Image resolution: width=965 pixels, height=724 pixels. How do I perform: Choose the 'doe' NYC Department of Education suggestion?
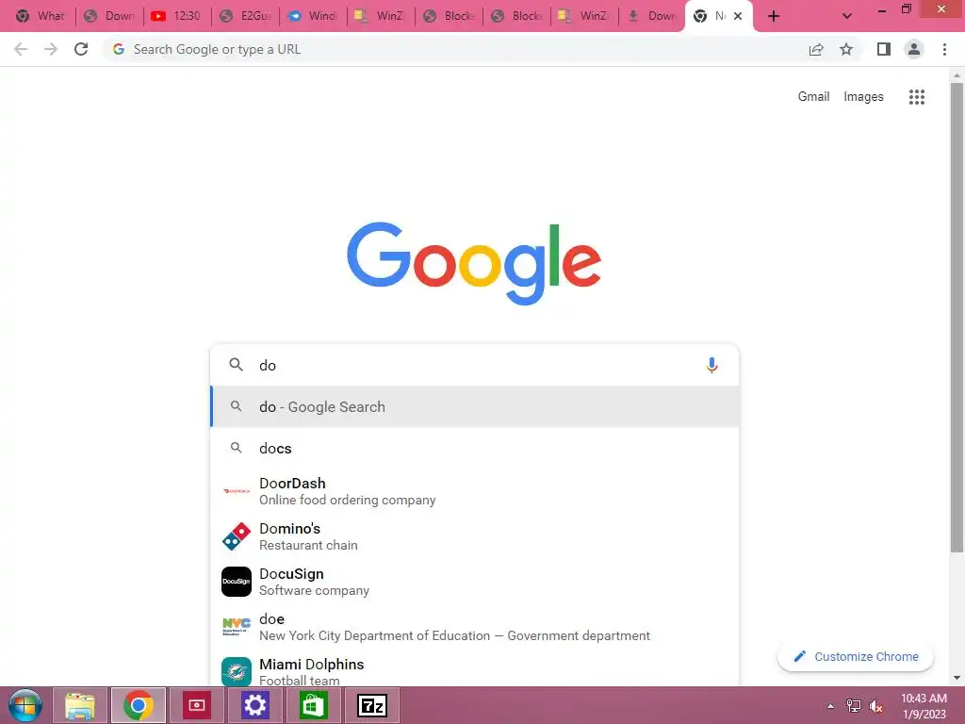[x=475, y=627]
